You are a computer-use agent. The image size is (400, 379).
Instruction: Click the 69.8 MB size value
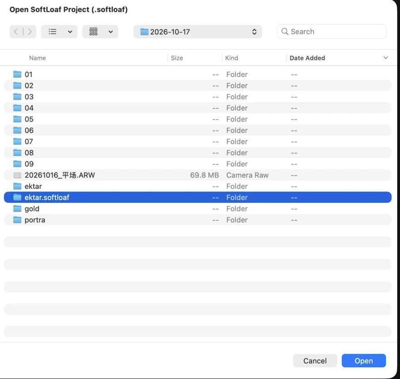coord(205,175)
